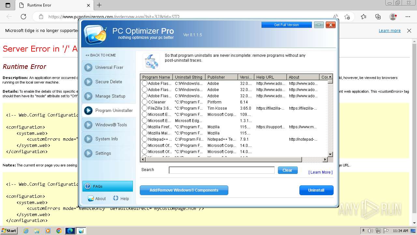Viewport: 417px width, 235px height.
Task: Click Get Full Version button
Action: 286,25
